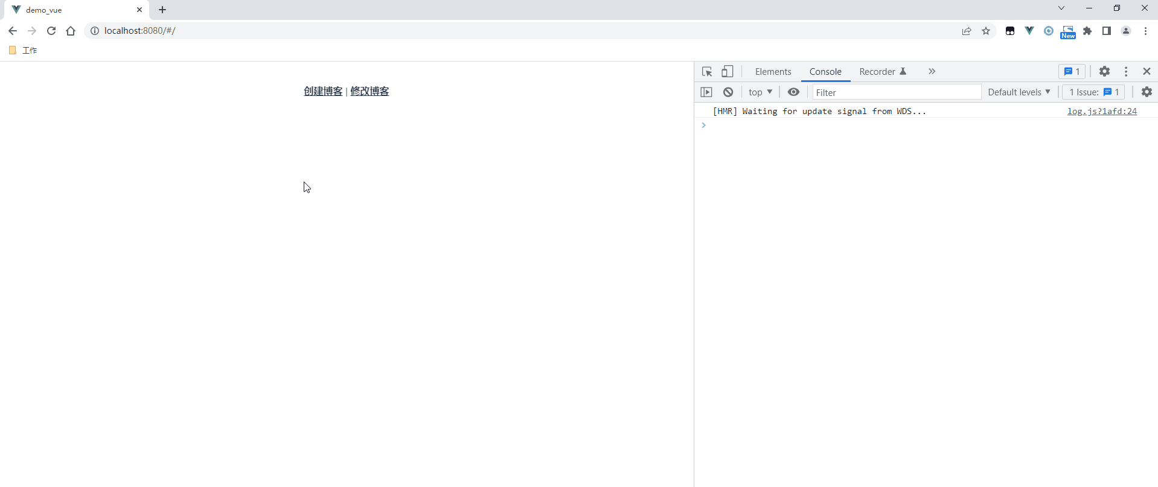Reload the localhost page
Screen dimensions: 1158x487
click(x=51, y=31)
